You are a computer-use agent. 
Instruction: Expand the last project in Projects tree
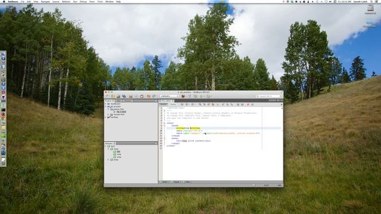click(x=106, y=117)
